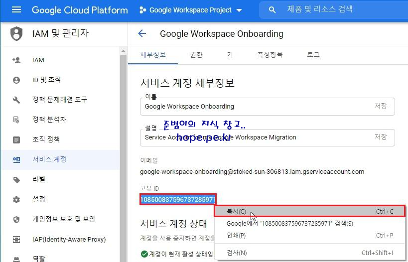Viewport: 408px width, 262px height.
Task: Switch to the 권한 tab
Action: pyautogui.click(x=196, y=55)
